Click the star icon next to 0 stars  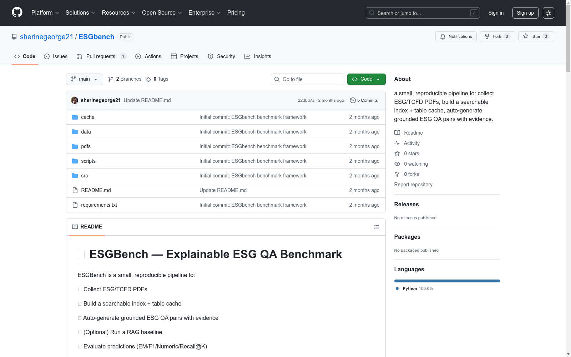(x=397, y=154)
